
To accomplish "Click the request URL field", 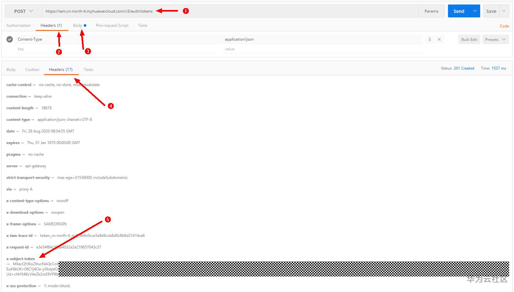I will click(230, 11).
